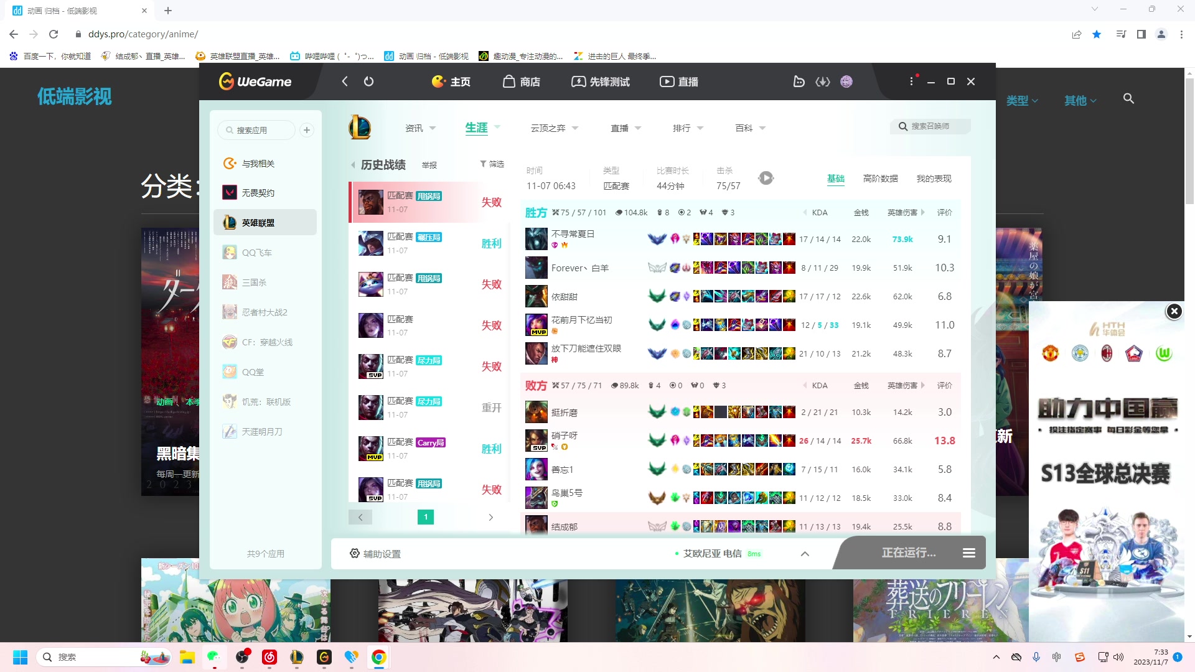
Task: Open the hamburger menu beside 正在运行
Action: tap(969, 553)
